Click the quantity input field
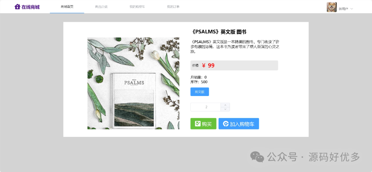 (206, 107)
